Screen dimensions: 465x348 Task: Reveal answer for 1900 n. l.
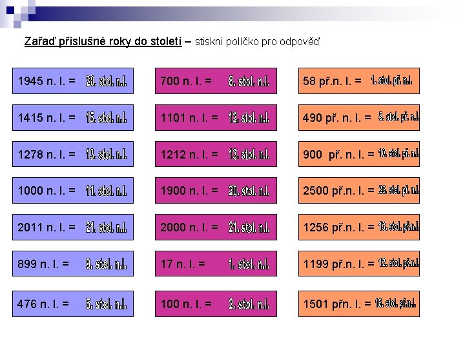coord(216,190)
